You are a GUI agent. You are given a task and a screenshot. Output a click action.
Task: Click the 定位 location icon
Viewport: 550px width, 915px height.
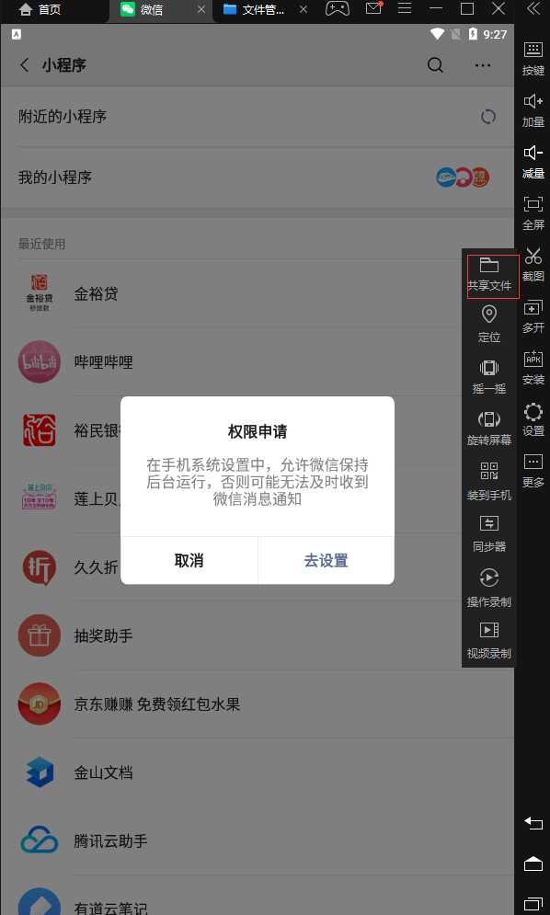(489, 324)
